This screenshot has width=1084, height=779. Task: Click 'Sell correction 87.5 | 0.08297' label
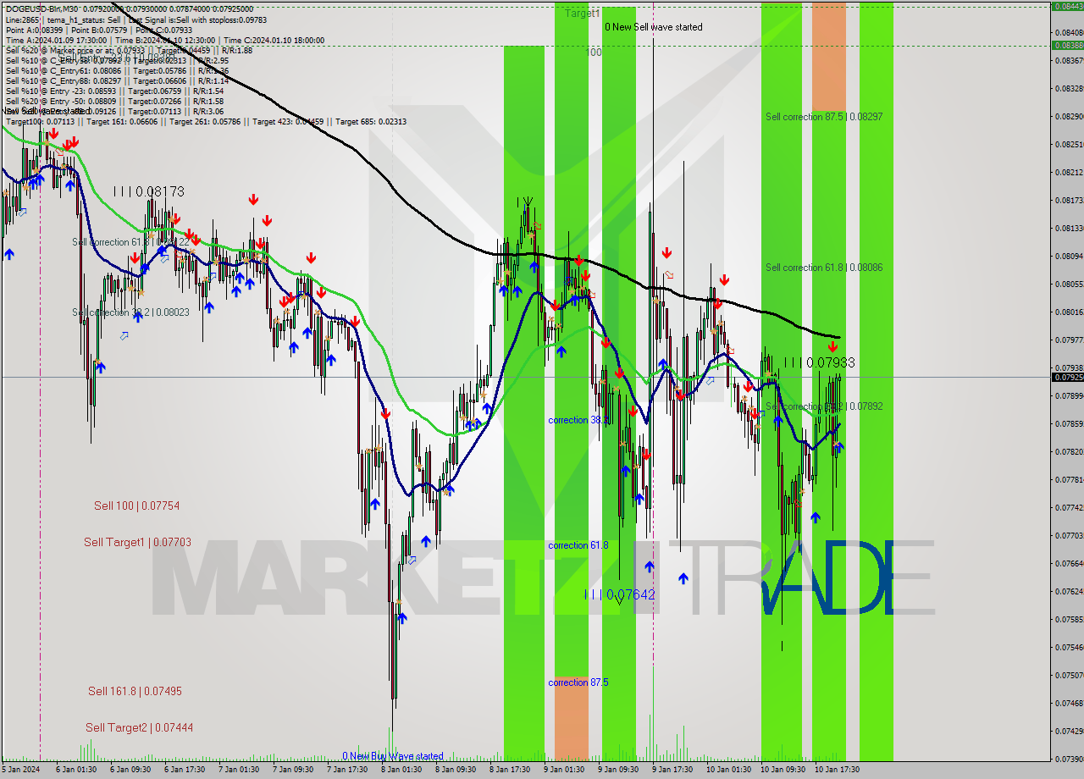(824, 117)
